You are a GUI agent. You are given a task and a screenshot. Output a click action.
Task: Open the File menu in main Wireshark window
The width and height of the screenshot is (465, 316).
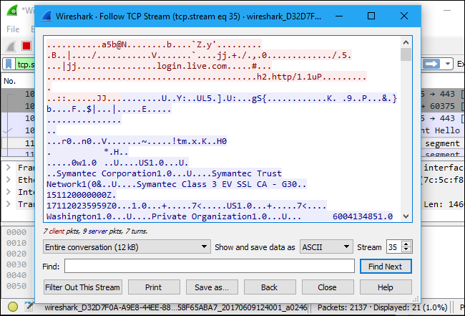click(x=13, y=29)
